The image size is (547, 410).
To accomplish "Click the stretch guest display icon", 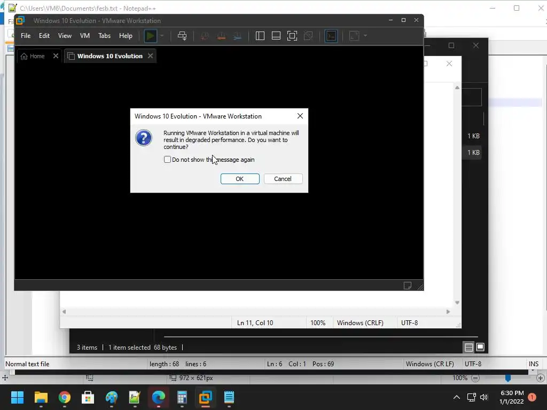I will pos(354,36).
